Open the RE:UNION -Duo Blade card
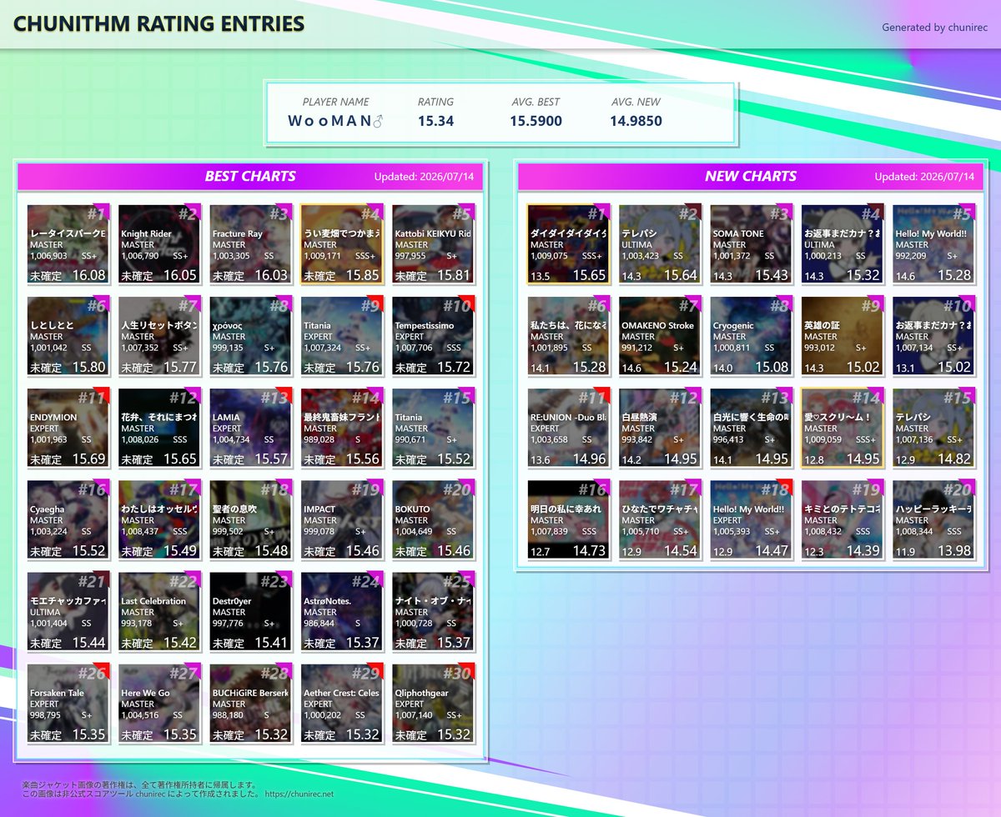 pos(569,429)
